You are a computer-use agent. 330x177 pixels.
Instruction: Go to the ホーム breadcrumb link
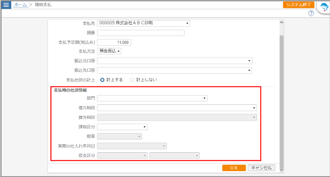(21, 4)
